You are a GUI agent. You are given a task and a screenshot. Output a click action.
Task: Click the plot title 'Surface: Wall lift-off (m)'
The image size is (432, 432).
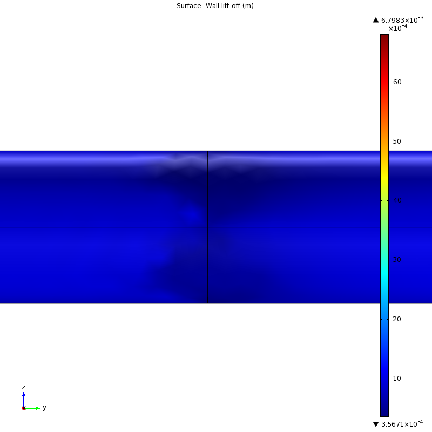(215, 6)
